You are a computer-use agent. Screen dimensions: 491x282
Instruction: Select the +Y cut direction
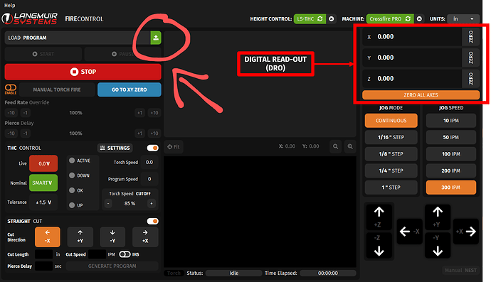coord(80,237)
